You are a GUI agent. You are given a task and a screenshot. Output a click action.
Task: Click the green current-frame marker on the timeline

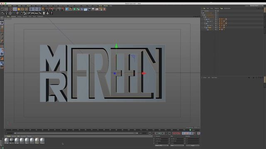pos(190,130)
